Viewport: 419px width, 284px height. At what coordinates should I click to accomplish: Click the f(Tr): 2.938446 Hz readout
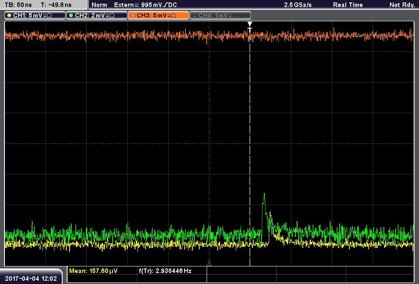165,271
